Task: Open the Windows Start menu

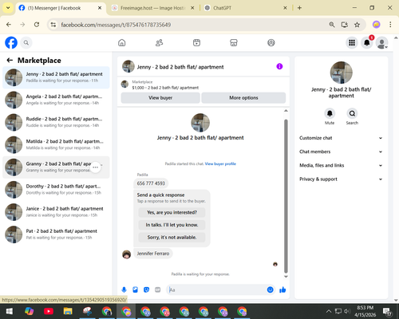Action: 10,311
